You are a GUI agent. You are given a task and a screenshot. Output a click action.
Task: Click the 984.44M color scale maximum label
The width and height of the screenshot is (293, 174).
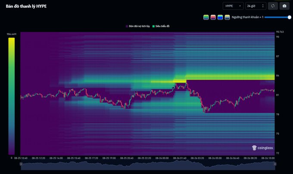(12, 34)
